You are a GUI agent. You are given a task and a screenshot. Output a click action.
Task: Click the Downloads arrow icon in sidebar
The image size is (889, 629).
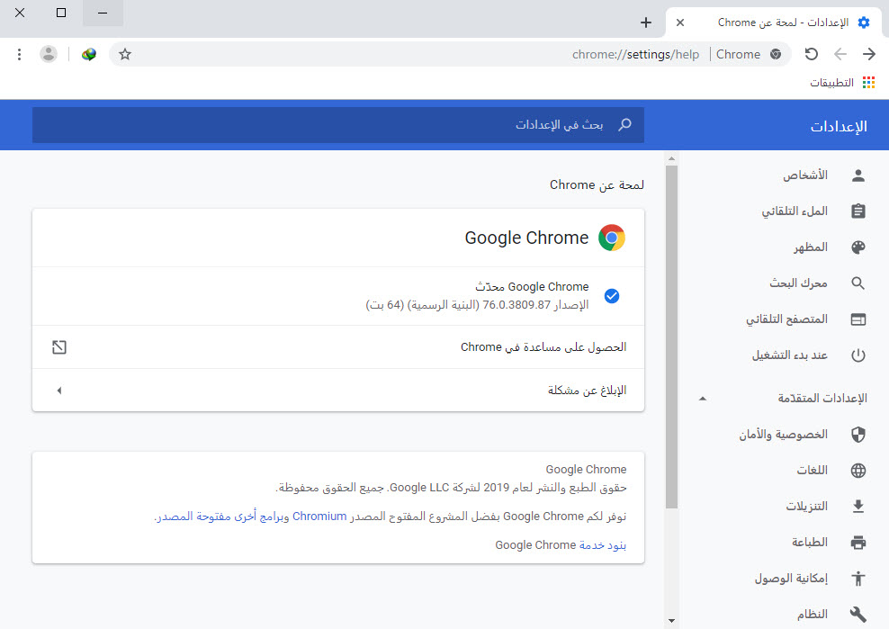point(858,506)
